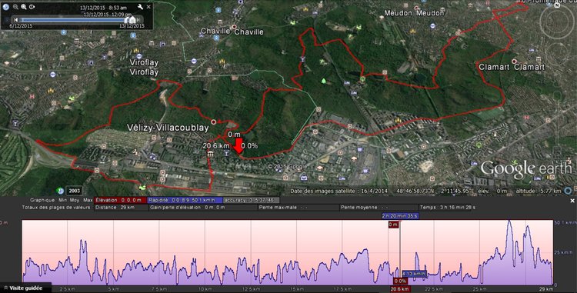The image size is (577, 293).
Task: Click Clamart red circle placemark
Action: [514, 62]
